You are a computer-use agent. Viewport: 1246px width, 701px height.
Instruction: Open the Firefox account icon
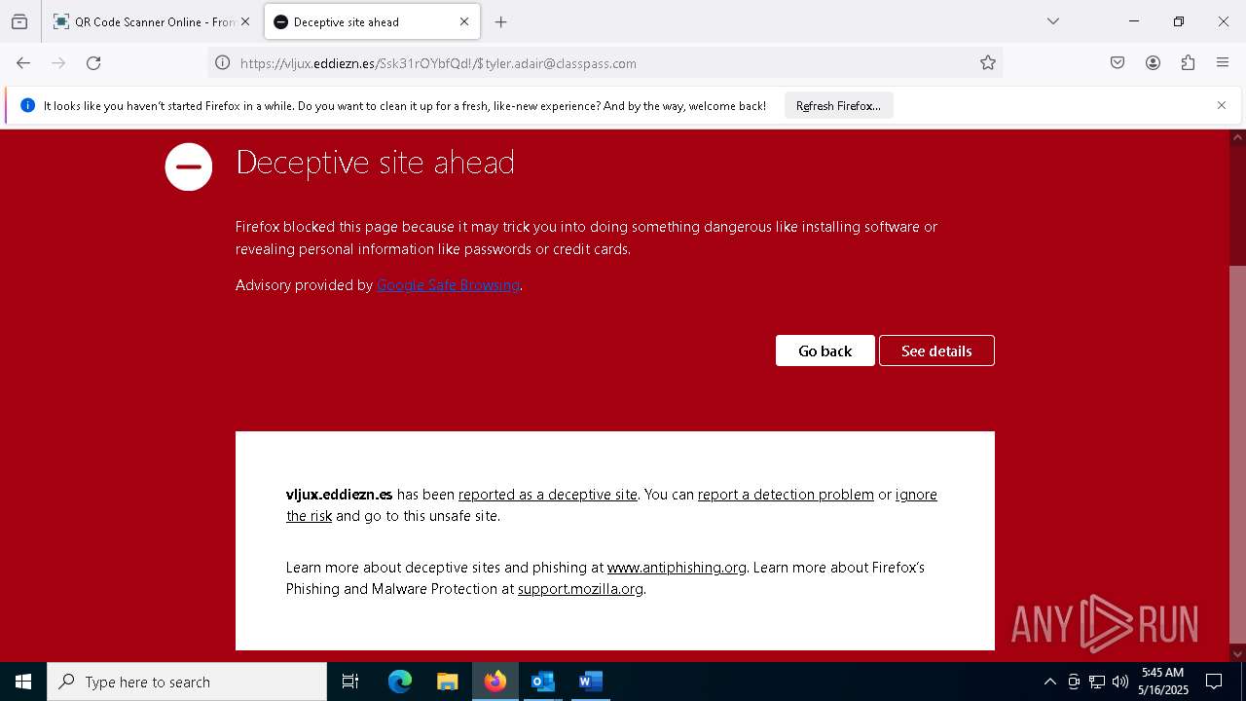point(1153,63)
